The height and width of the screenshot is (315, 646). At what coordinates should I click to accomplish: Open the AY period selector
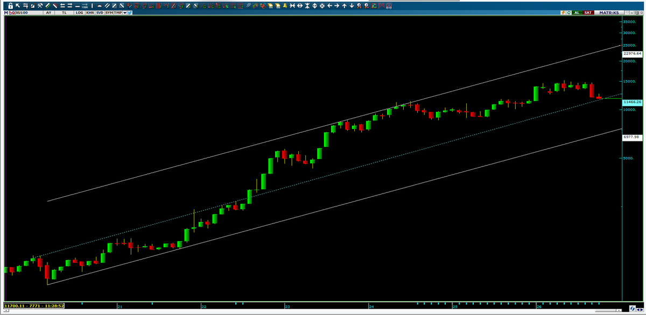48,12
